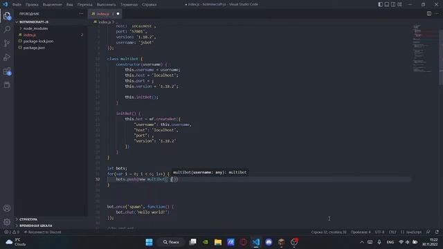
Task: Open the Search view in activity bar
Action: (x=7, y=29)
